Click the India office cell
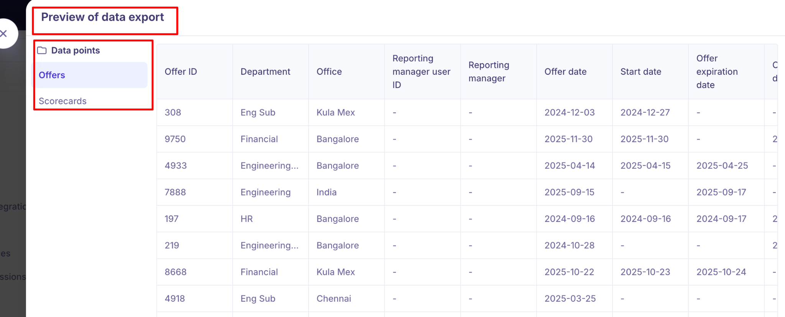Viewport: 785px width, 317px height. [326, 192]
